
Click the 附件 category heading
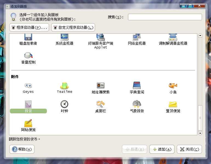tap(15, 77)
